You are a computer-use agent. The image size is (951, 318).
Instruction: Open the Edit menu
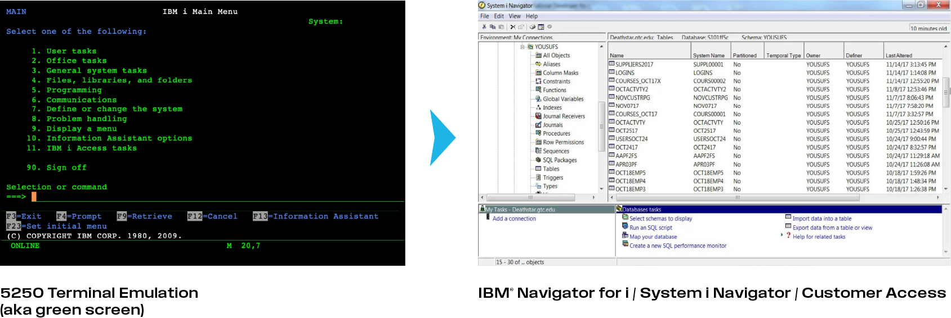click(499, 16)
